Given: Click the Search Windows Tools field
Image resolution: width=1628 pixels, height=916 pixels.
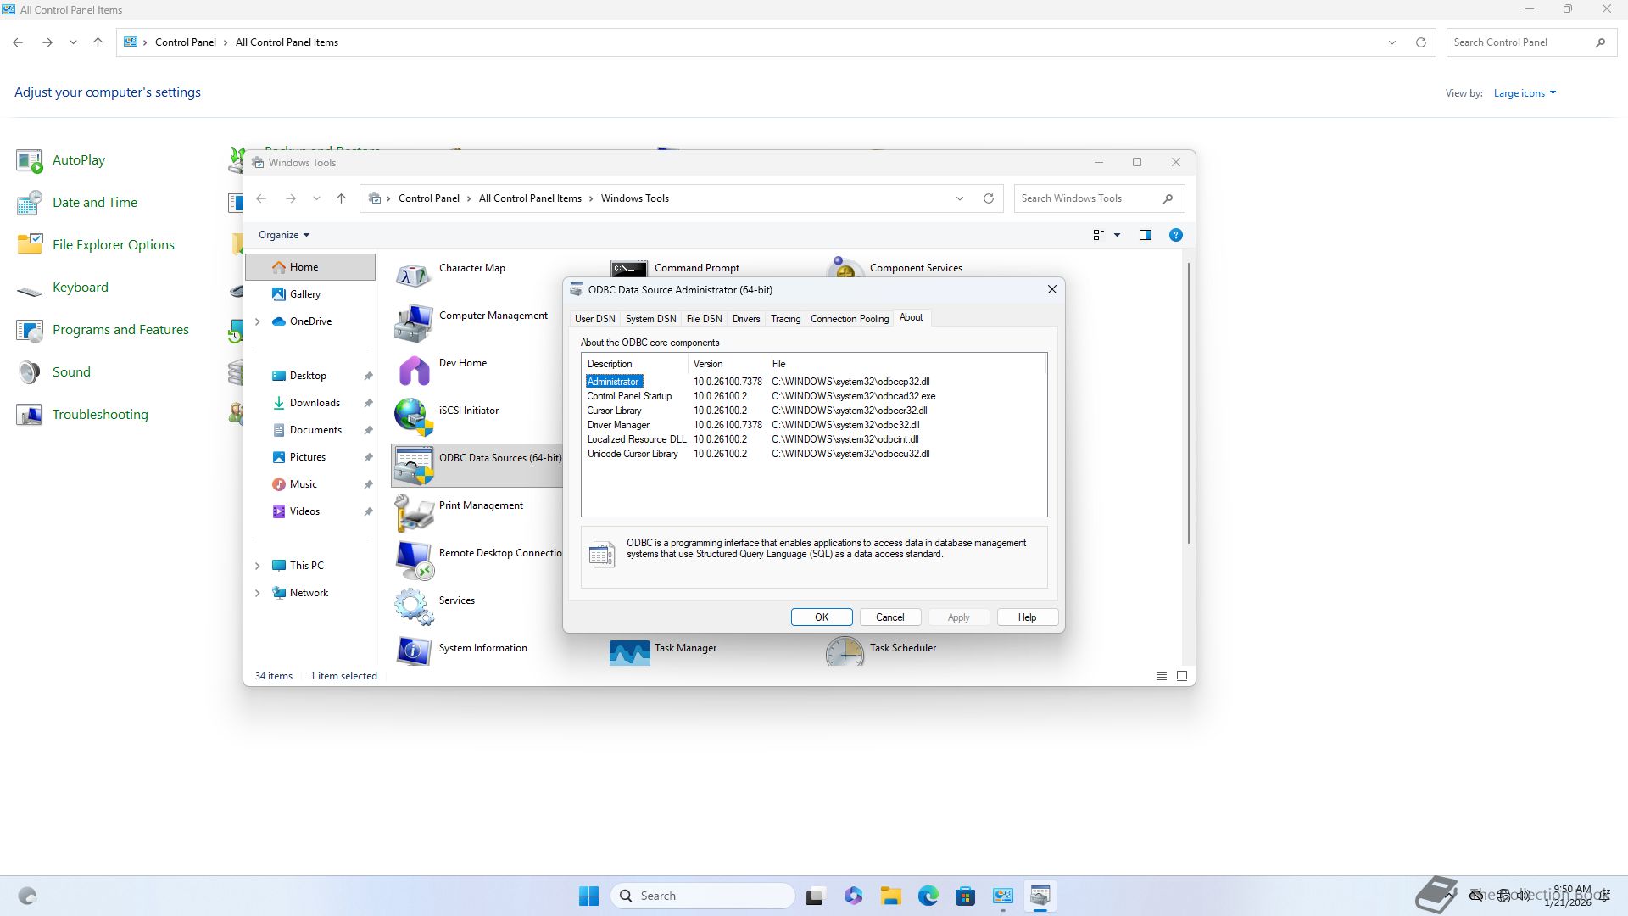Looking at the screenshot, I should (x=1085, y=198).
